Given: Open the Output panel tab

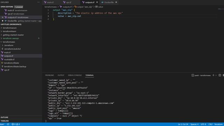Looking at the screenshot, I should pos(61,75).
